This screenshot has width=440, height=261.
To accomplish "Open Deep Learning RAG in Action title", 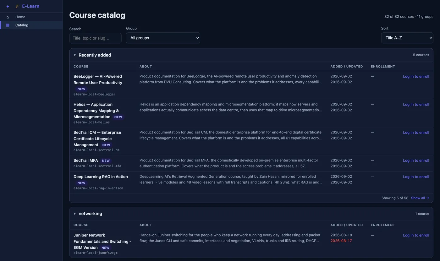I will click(101, 177).
